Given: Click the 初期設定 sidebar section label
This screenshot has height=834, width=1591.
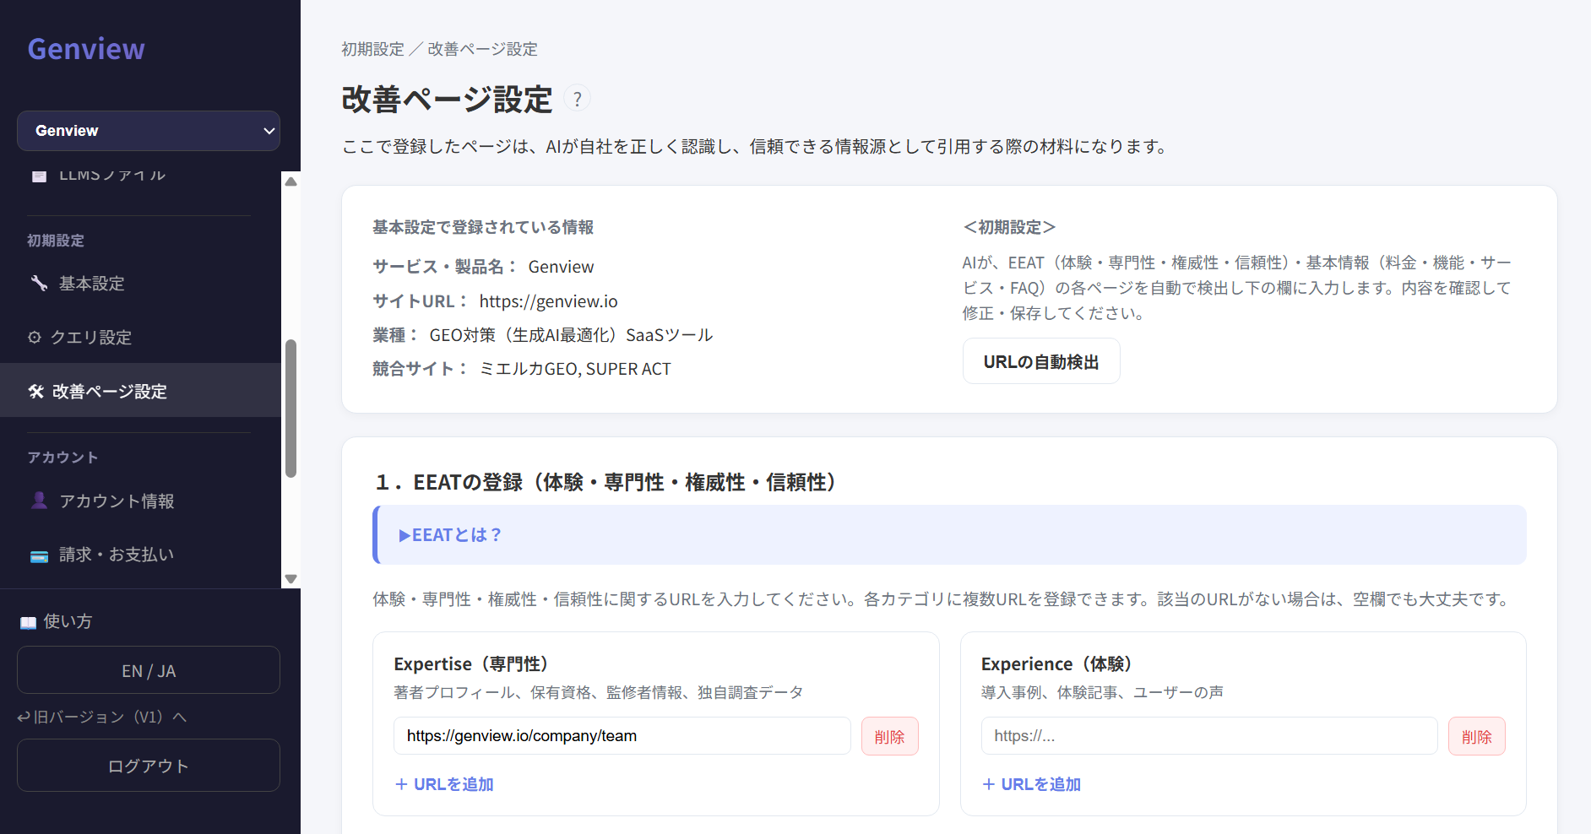Looking at the screenshot, I should pos(56,241).
